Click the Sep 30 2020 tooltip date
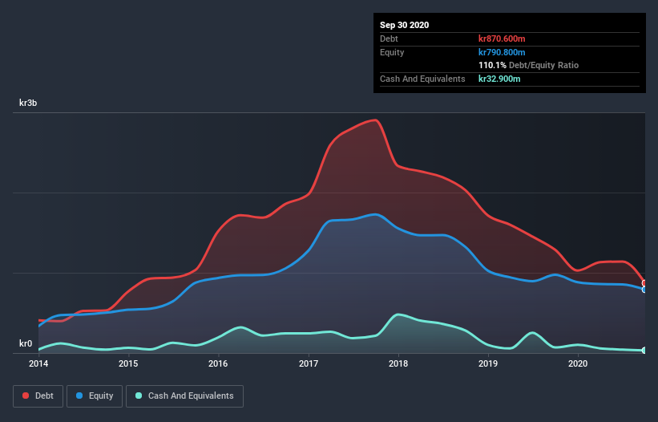The height and width of the screenshot is (422, 658). [x=405, y=25]
